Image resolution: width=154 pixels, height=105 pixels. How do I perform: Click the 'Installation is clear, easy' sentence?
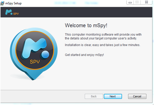(x=102, y=45)
